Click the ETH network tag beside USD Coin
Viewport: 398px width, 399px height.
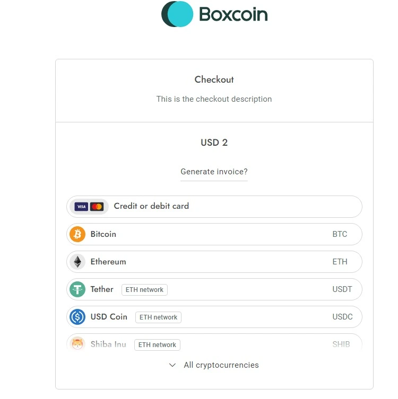coord(158,317)
